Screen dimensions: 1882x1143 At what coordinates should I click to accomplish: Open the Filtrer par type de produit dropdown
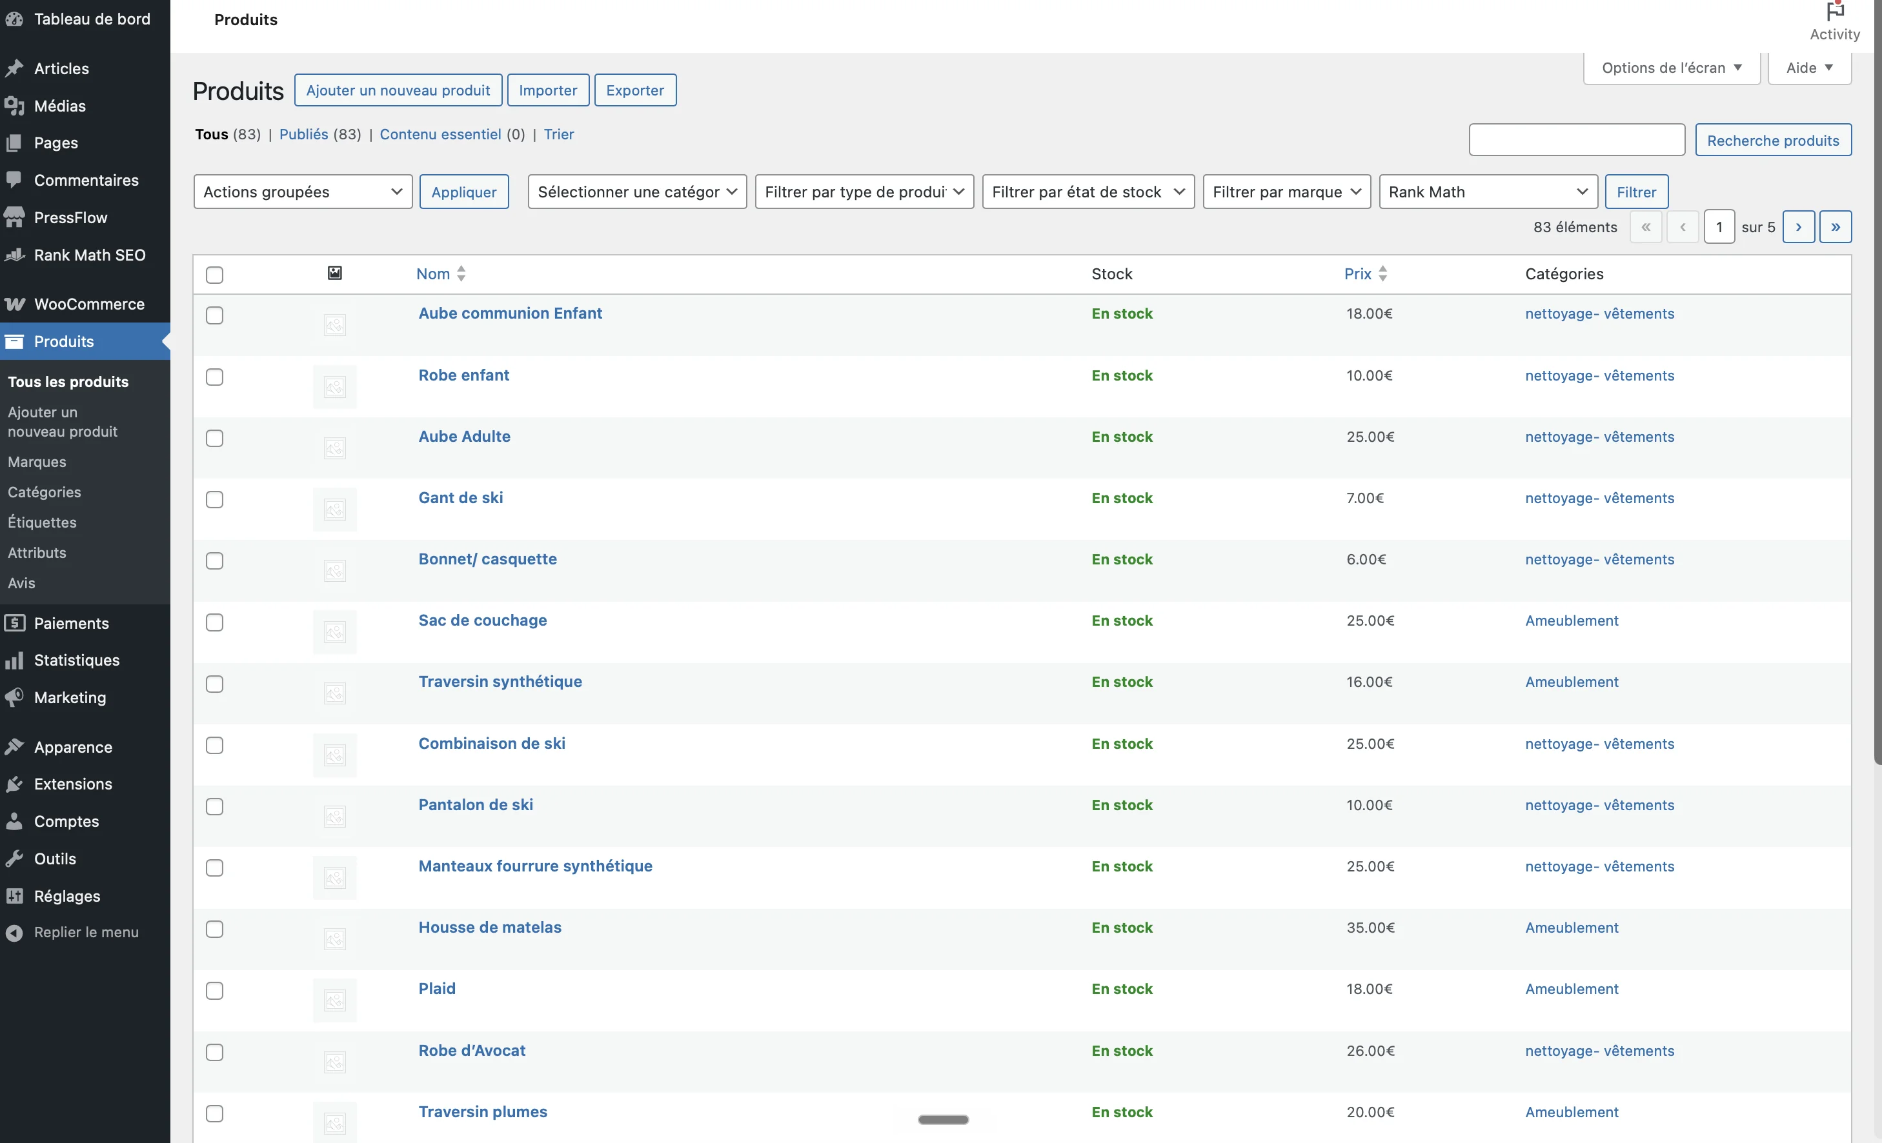coord(864,192)
